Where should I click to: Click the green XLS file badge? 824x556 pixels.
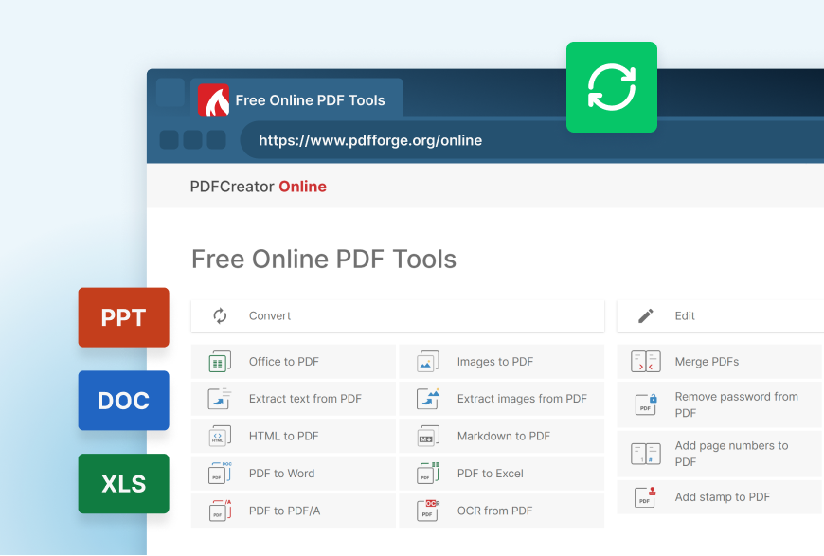(x=123, y=483)
